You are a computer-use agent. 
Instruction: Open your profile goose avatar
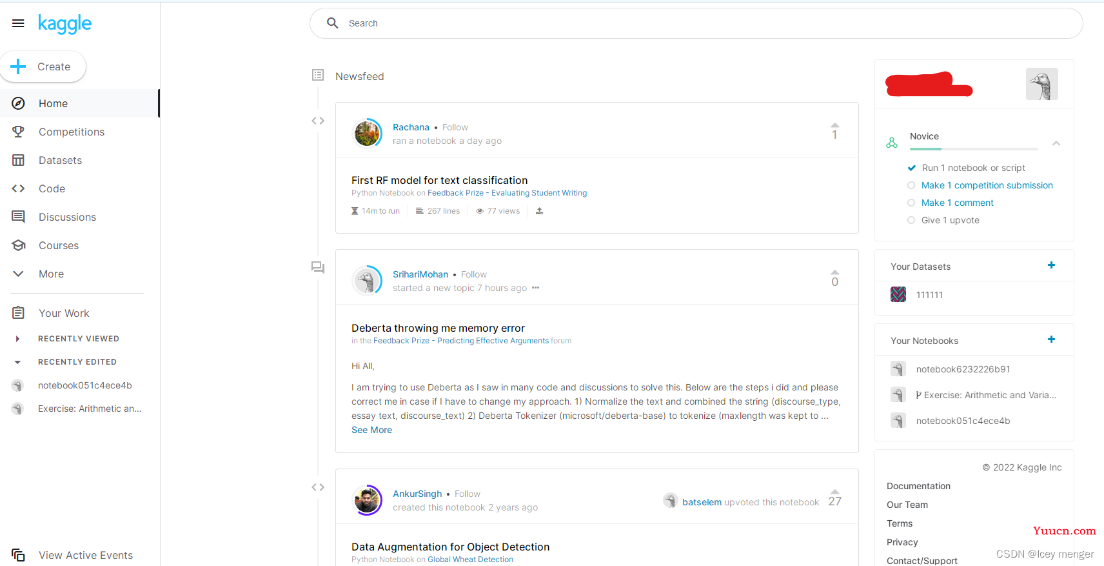pyautogui.click(x=1041, y=84)
